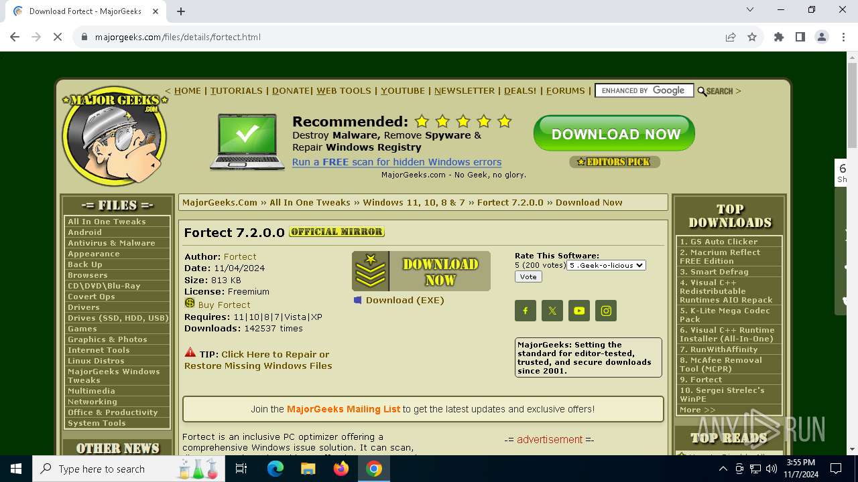The image size is (858, 482).
Task: Open the TUTORIALS menu item
Action: coord(236,90)
